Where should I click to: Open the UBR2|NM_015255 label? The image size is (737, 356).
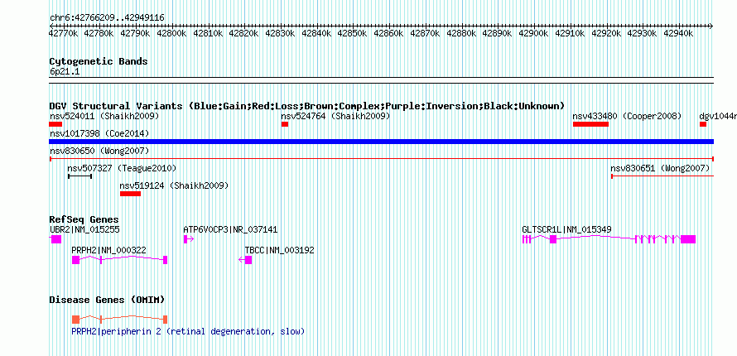(x=84, y=229)
